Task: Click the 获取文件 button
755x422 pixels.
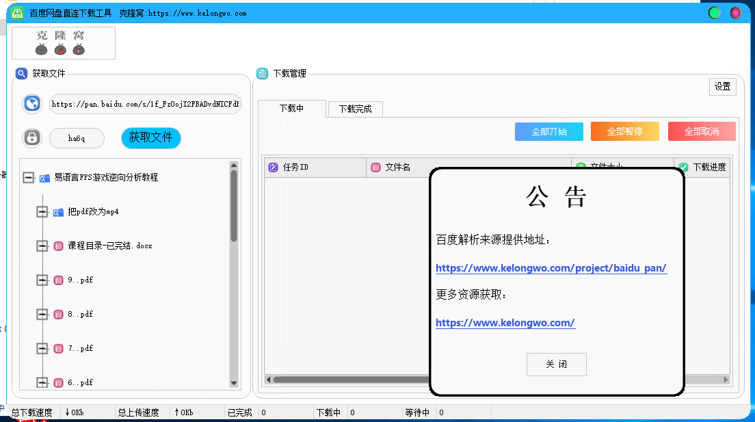Action: pos(151,137)
